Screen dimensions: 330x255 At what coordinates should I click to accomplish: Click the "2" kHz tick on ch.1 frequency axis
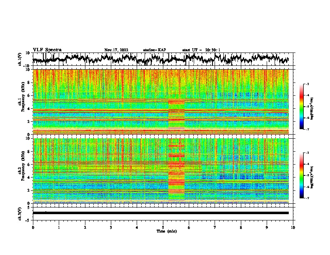[x=29, y=122]
